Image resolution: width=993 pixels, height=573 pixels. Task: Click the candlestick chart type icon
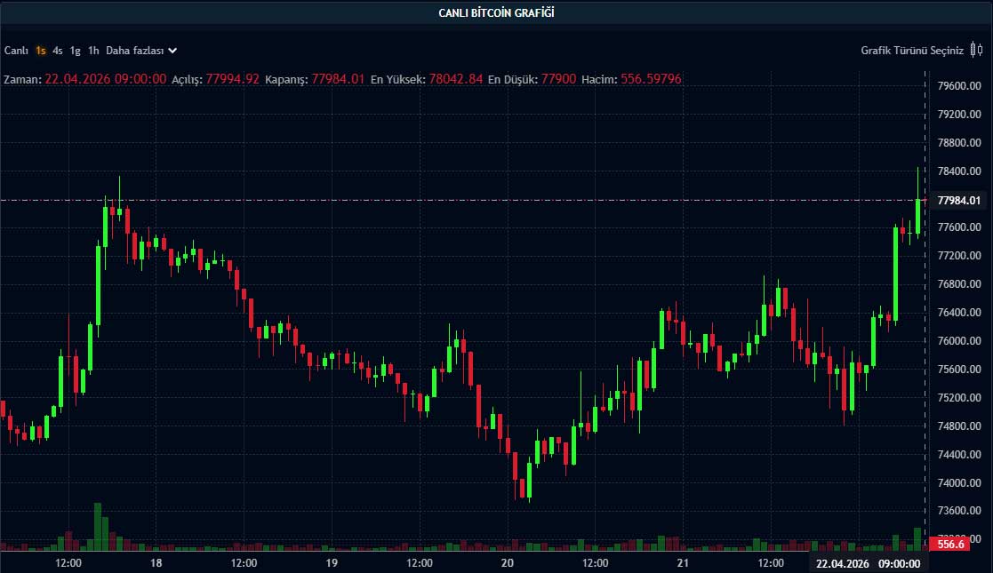coord(978,51)
